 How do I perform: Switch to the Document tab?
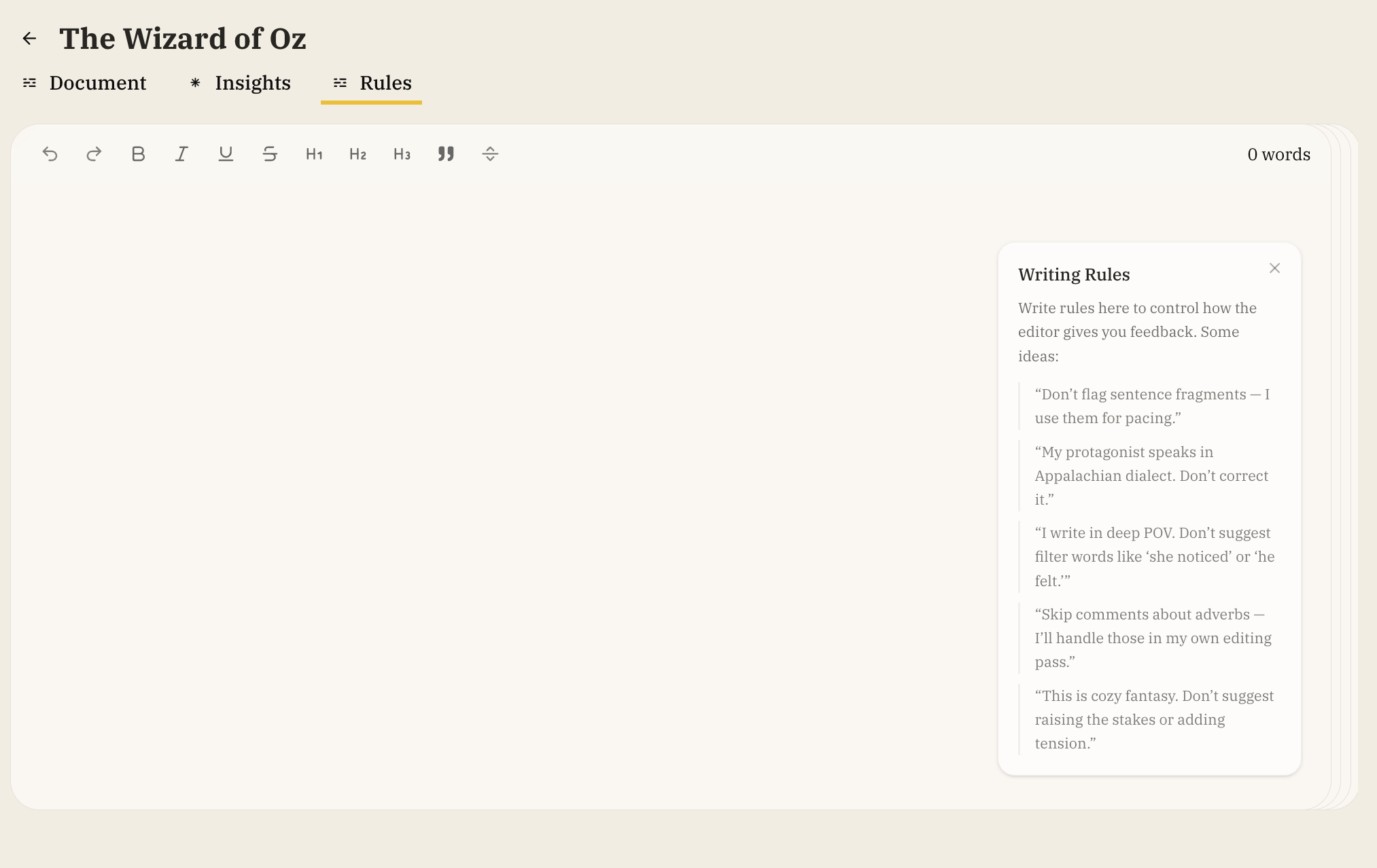pos(84,83)
